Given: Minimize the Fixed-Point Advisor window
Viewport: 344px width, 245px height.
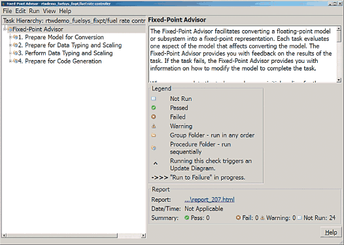Looking at the screenshot, I should click(330, 3).
